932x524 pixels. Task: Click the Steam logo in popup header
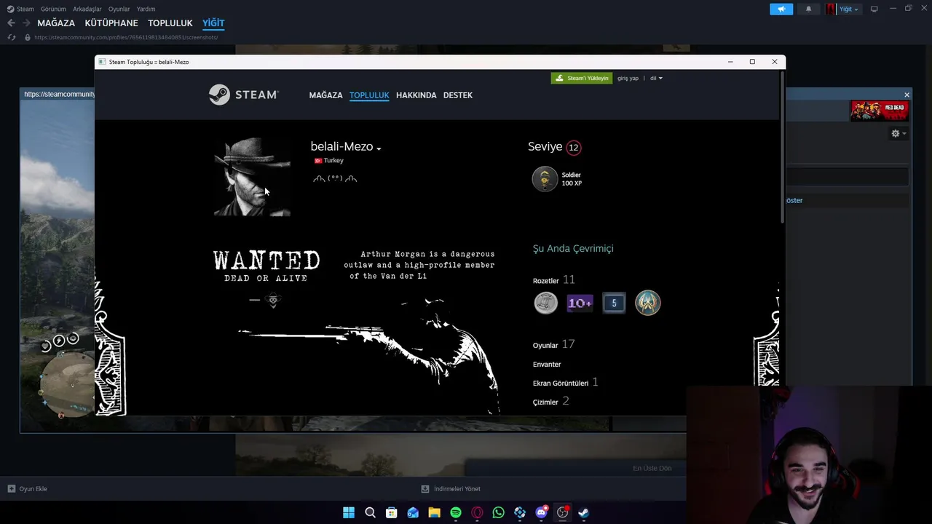pos(243,95)
